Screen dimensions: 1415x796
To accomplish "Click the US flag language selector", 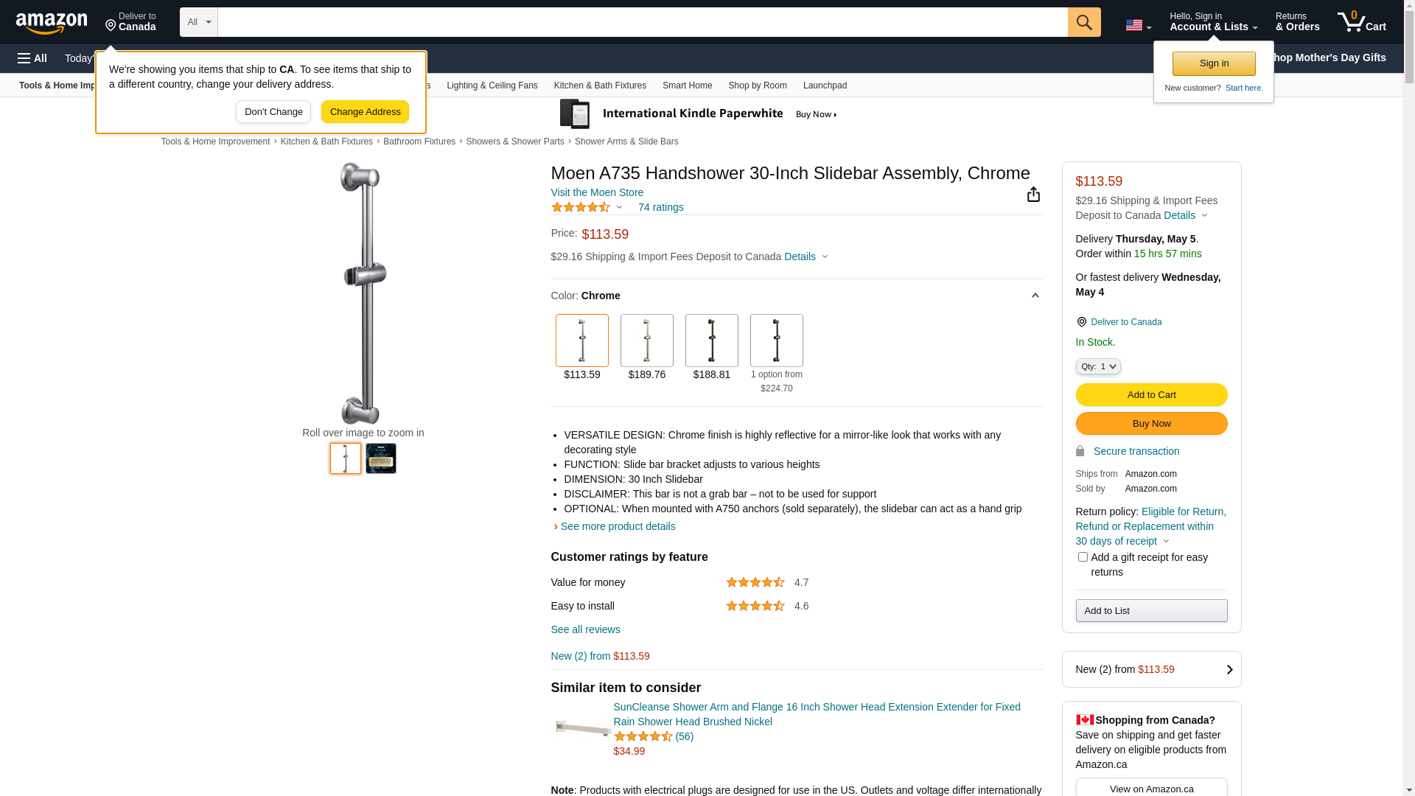I will pos(1138,25).
